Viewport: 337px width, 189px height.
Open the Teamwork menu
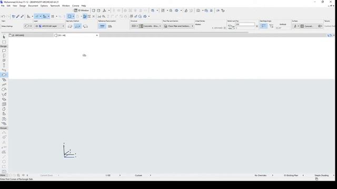coord(55,6)
